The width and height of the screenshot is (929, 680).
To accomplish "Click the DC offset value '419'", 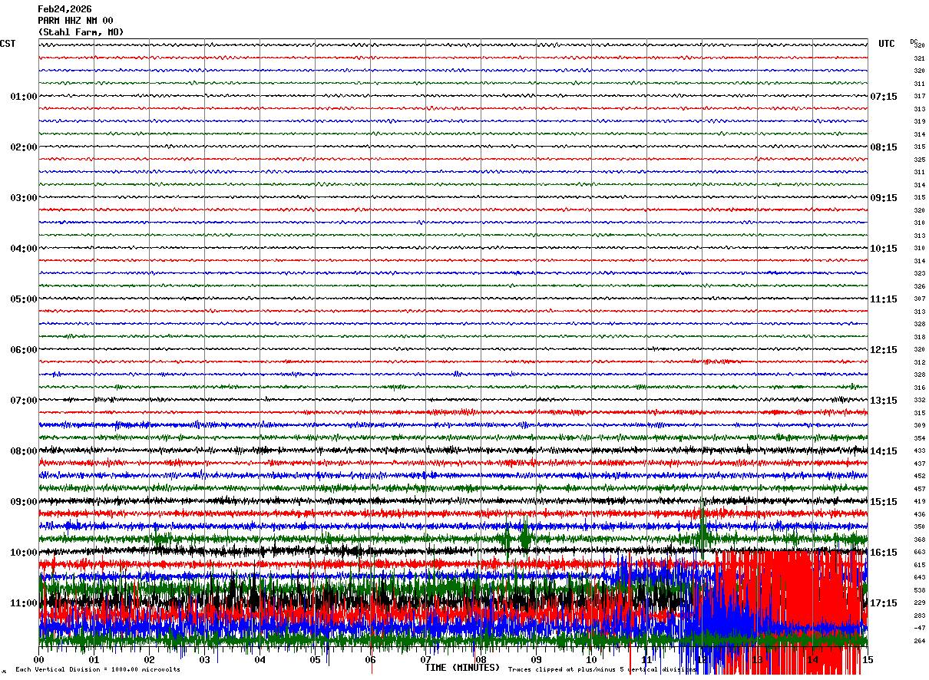I will coord(919,502).
